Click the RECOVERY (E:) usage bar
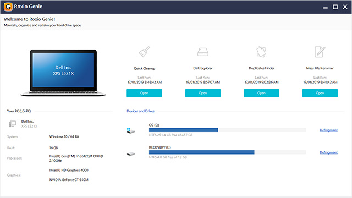The height and width of the screenshot is (198, 352). click(227, 152)
